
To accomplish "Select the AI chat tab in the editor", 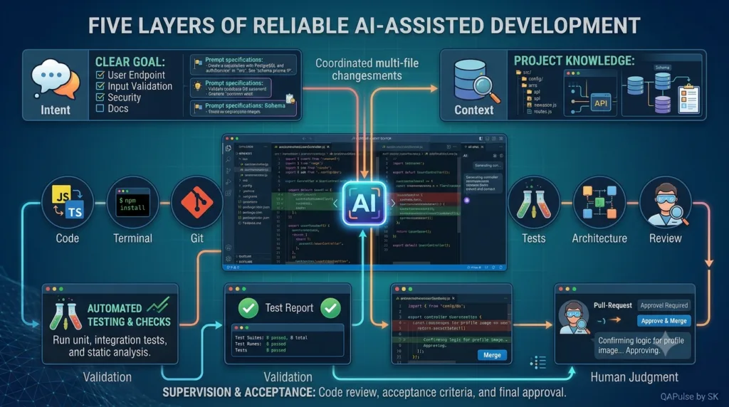I will (473, 147).
